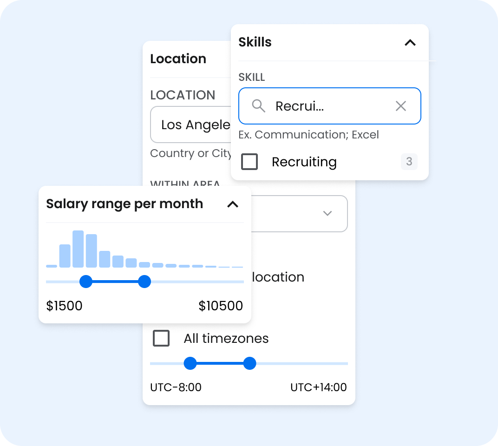Enable the All timezones checkbox
The image size is (498, 446).
(161, 338)
